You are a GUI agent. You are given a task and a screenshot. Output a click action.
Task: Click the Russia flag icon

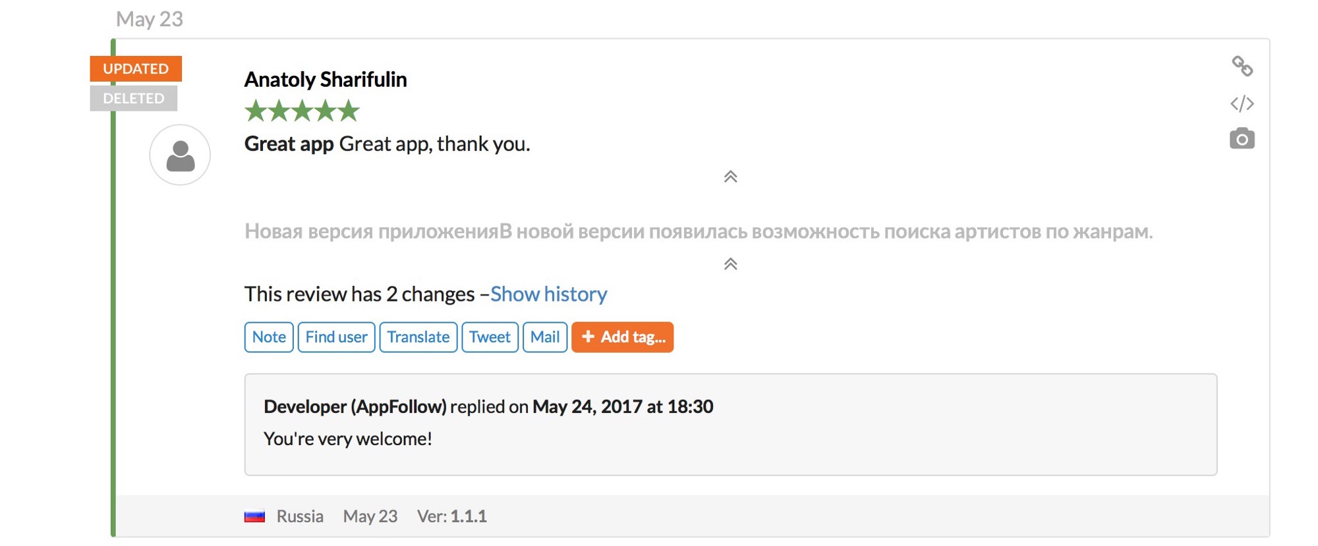pyautogui.click(x=254, y=516)
